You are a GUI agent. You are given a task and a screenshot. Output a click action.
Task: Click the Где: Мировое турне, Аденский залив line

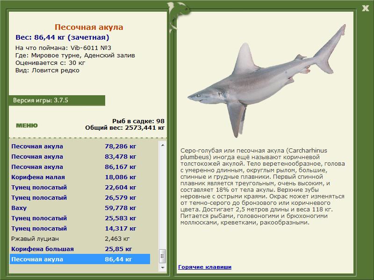tap(75, 55)
